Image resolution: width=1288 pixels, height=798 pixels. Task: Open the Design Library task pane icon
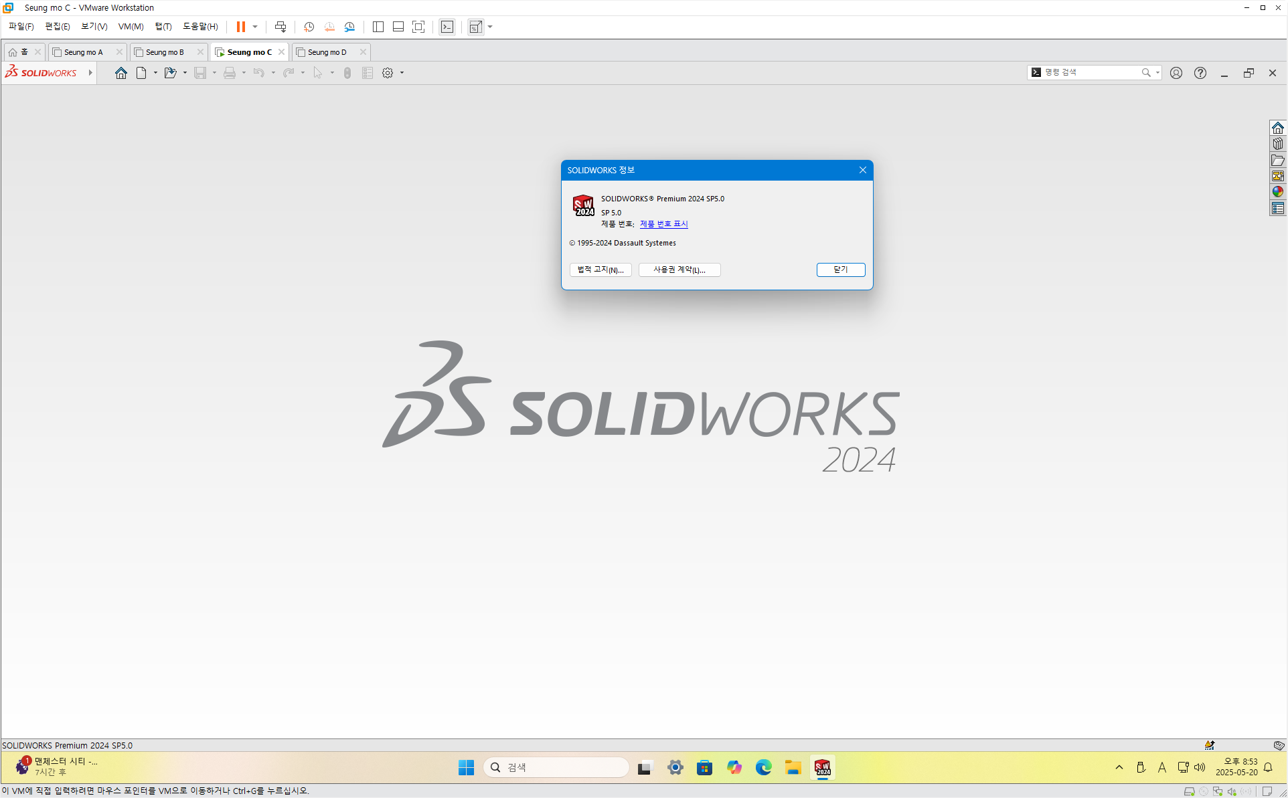(x=1278, y=144)
